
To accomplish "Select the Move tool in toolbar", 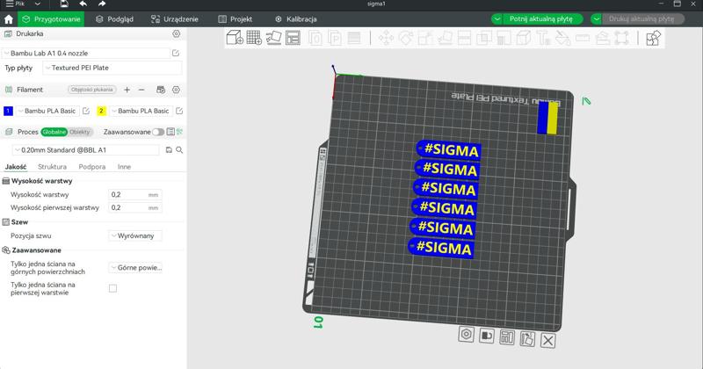I will 386,38.
